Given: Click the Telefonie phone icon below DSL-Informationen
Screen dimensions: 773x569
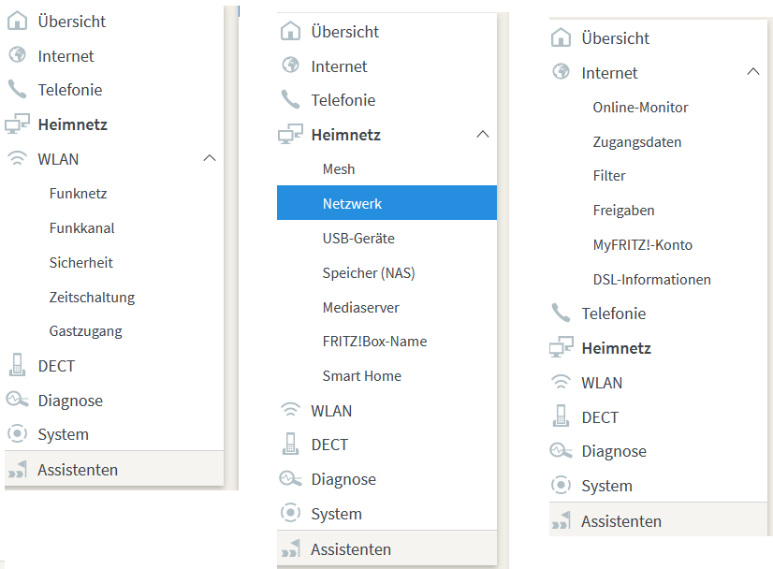Looking at the screenshot, I should [x=562, y=314].
